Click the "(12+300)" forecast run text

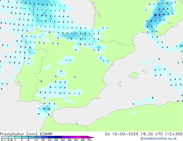174,134
